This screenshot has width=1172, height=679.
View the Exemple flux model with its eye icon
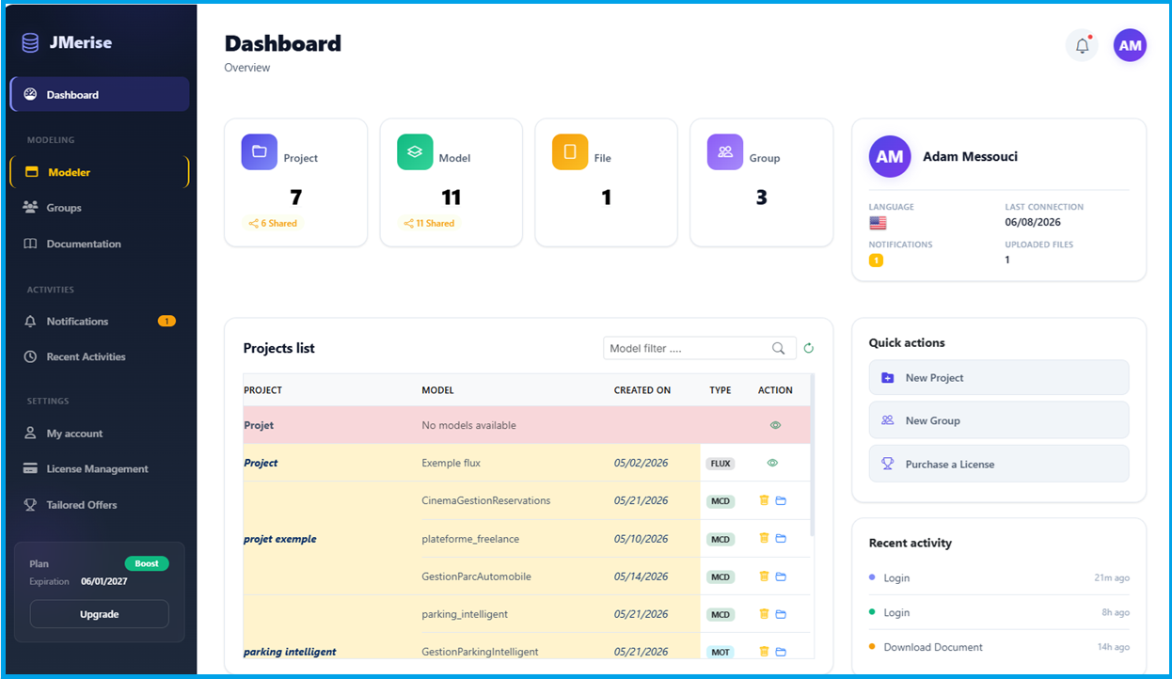pyautogui.click(x=772, y=463)
